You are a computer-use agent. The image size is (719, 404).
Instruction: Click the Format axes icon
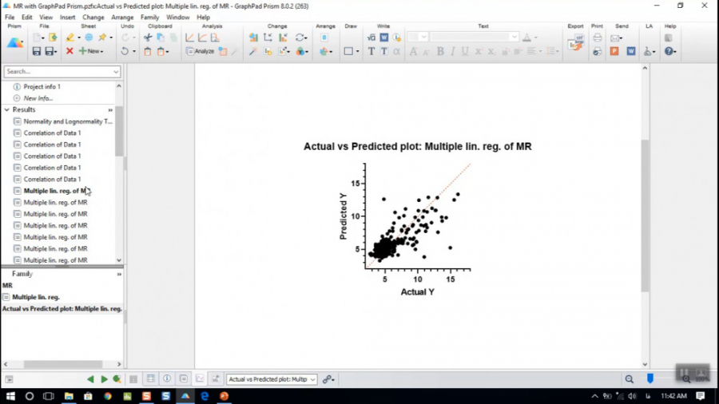(x=268, y=38)
